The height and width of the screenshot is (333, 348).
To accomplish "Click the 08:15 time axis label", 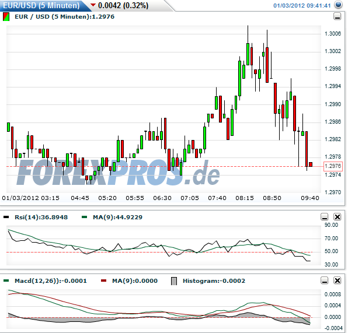I will click(x=245, y=198).
